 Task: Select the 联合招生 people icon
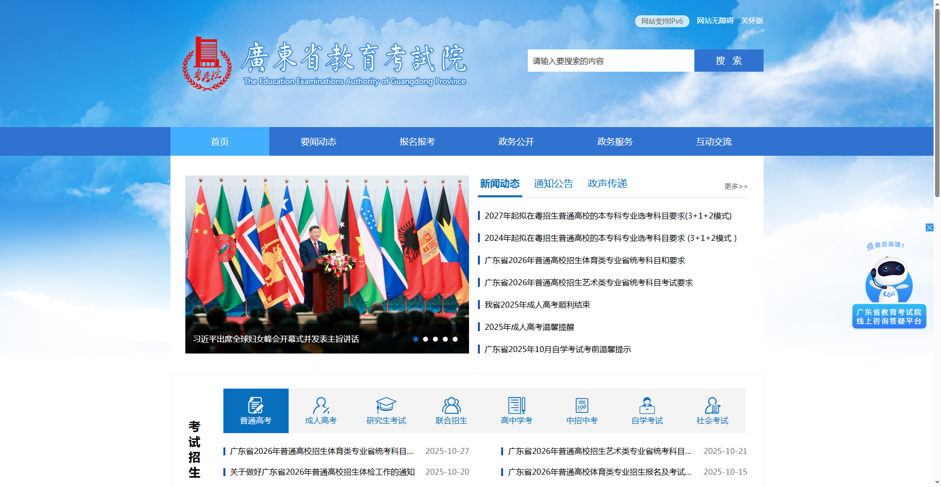451,406
